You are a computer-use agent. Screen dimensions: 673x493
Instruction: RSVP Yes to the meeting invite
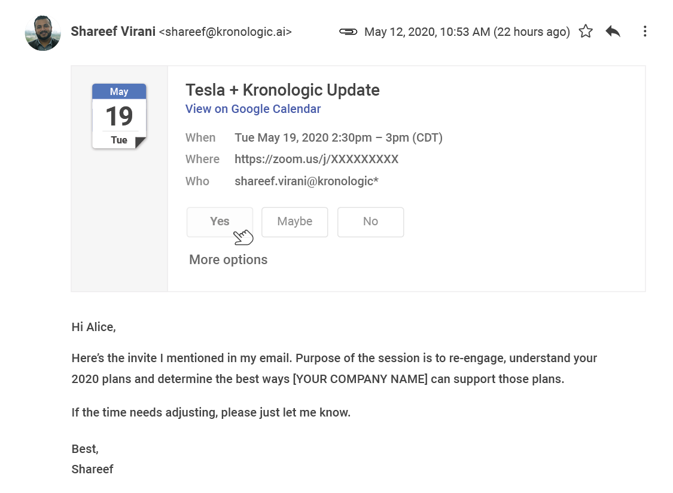pos(220,222)
